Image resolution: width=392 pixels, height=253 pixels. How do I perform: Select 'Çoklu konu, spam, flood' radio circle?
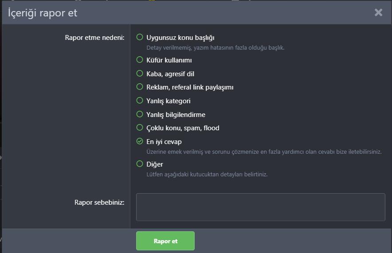(x=140, y=128)
